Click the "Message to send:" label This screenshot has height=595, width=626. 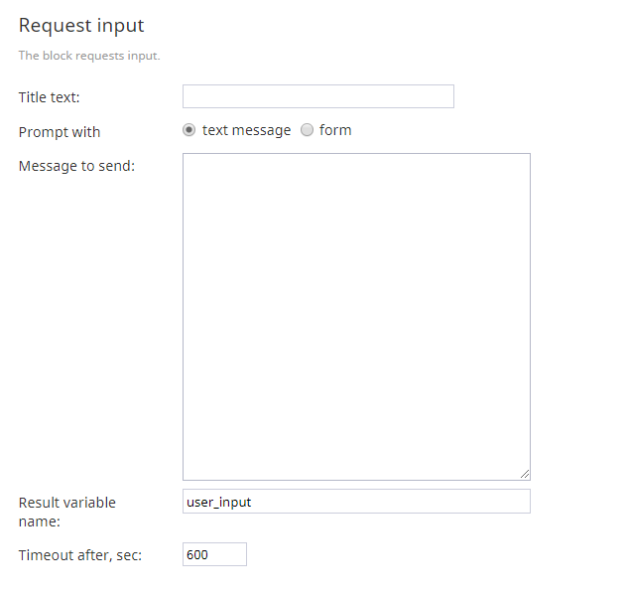(76, 166)
